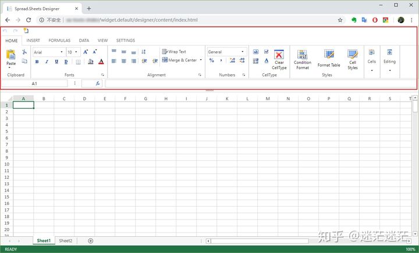Expand the Merge & Center dropdown arrow

(201, 60)
